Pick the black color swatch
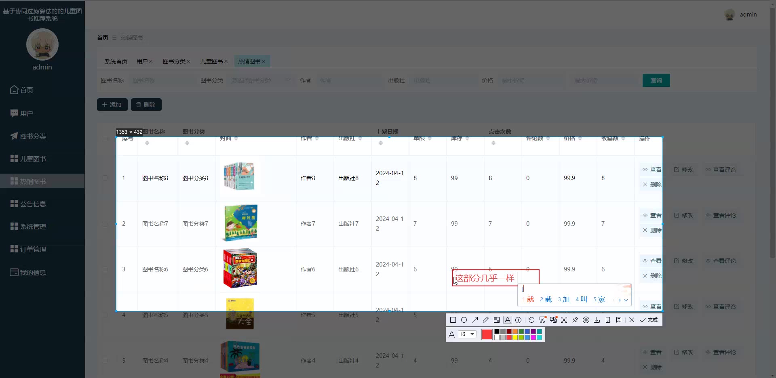776x378 pixels. pyautogui.click(x=497, y=332)
